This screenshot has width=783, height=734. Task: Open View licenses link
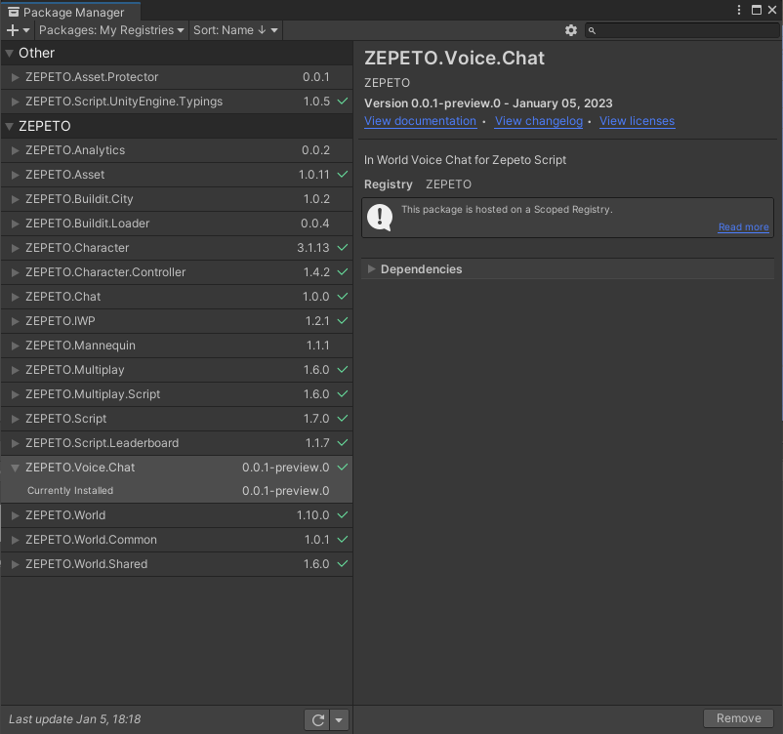[637, 121]
